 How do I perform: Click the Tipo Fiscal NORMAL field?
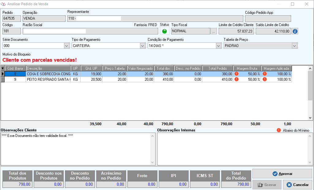191,31
